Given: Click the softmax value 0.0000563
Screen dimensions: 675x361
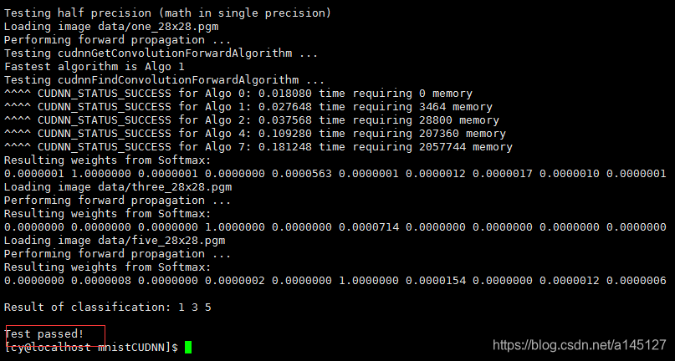Looking at the screenshot, I should [302, 174].
